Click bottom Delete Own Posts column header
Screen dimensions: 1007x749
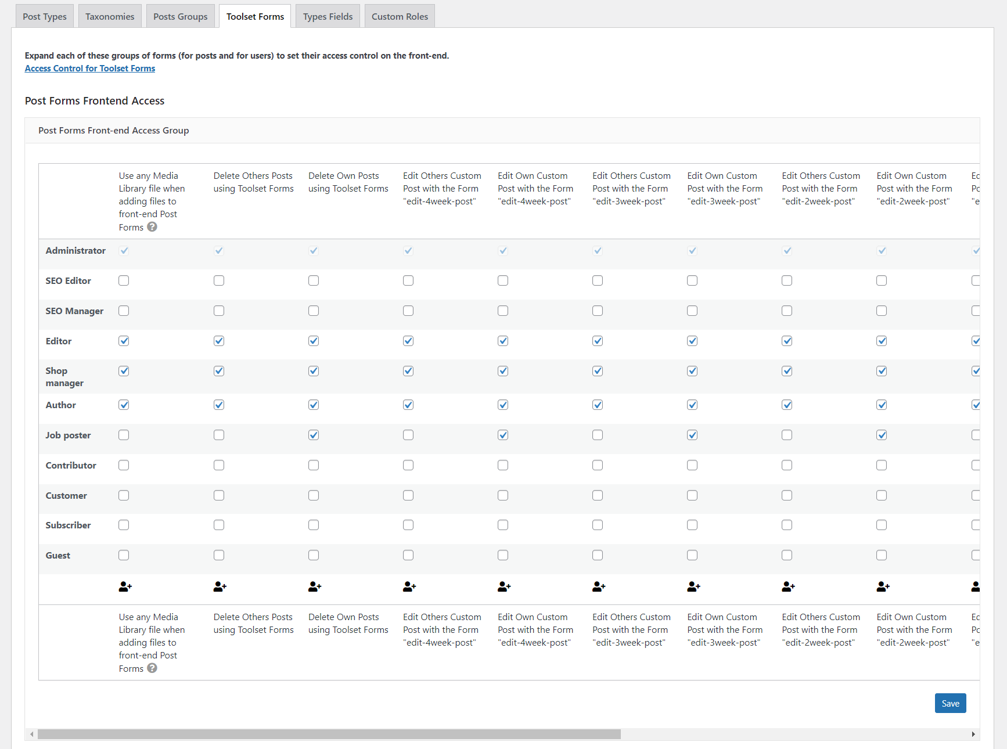point(348,624)
